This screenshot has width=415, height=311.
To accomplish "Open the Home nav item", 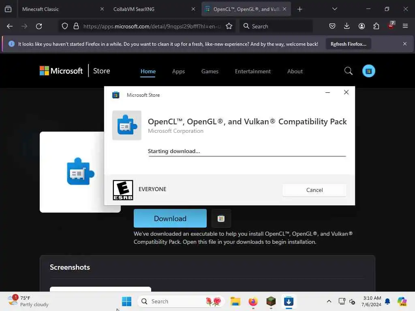I will point(148,71).
